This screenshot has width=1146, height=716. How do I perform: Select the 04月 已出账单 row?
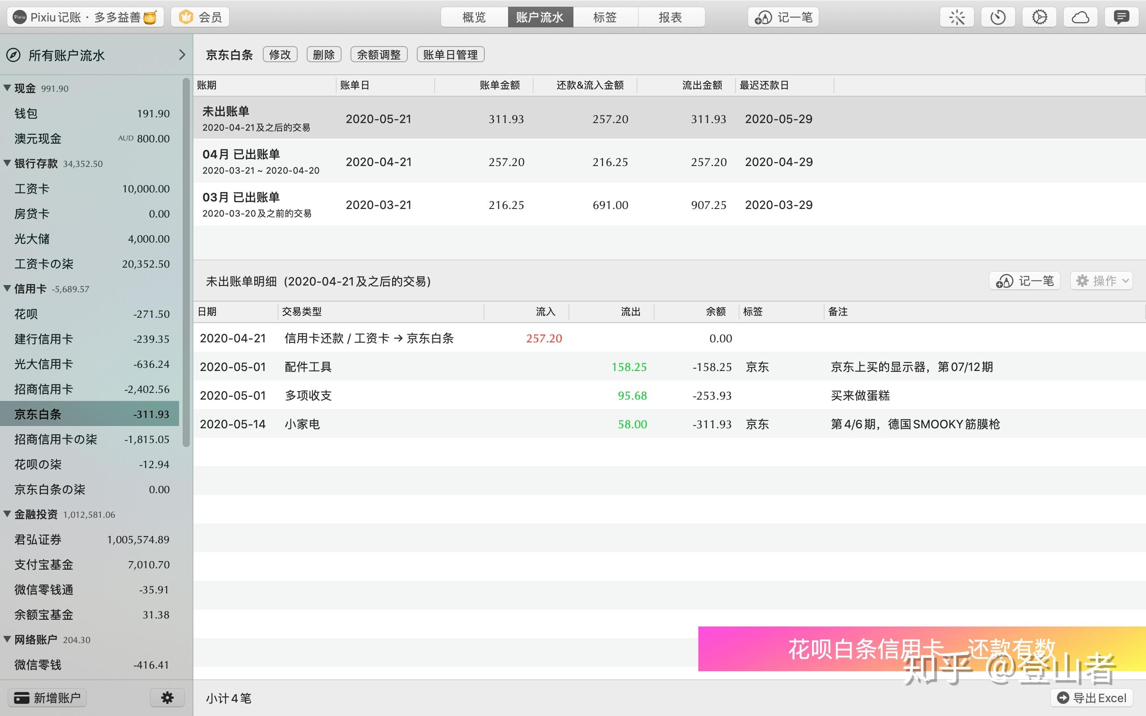point(669,161)
